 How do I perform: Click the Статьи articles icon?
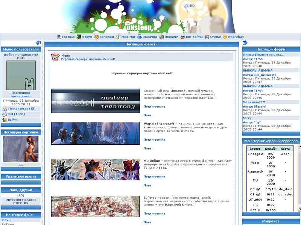coord(207,37)
